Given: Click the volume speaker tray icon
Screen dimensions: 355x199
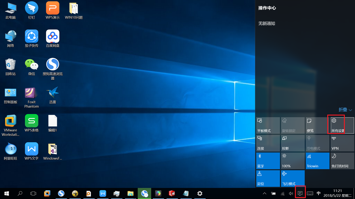Looking at the screenshot, I should pyautogui.click(x=291, y=193).
